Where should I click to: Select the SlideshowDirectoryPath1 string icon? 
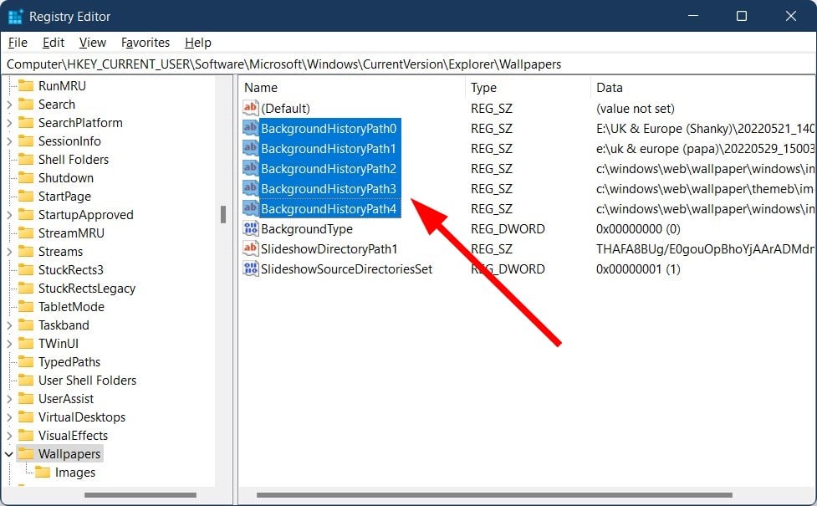click(x=251, y=248)
